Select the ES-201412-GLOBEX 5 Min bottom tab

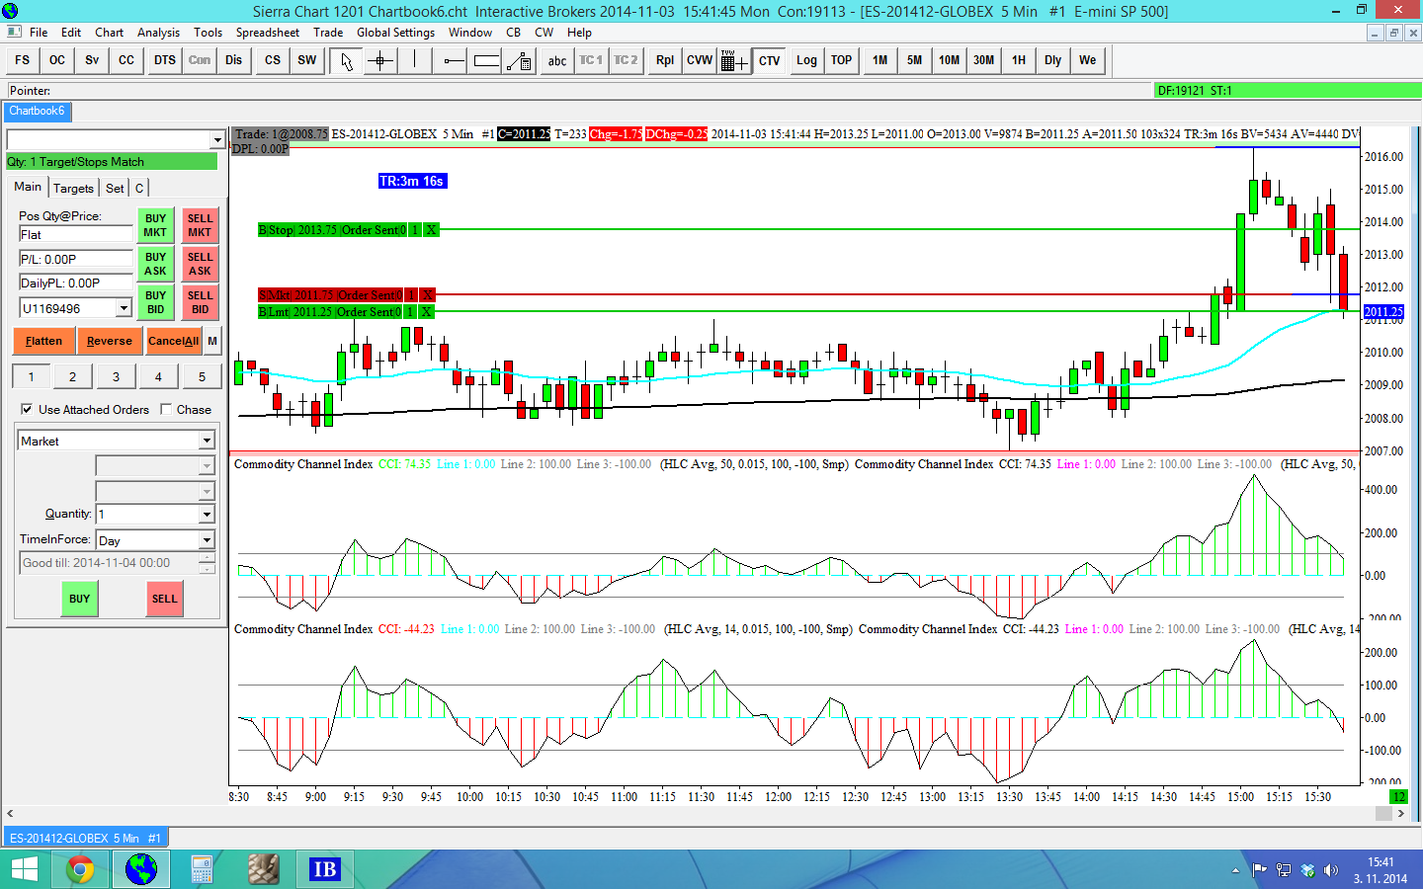85,838
